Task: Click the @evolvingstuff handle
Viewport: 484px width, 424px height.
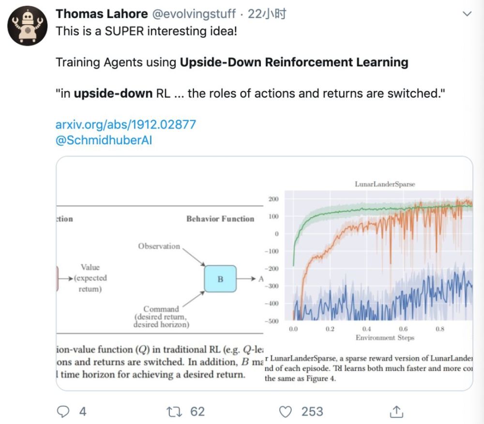Action: (x=194, y=14)
